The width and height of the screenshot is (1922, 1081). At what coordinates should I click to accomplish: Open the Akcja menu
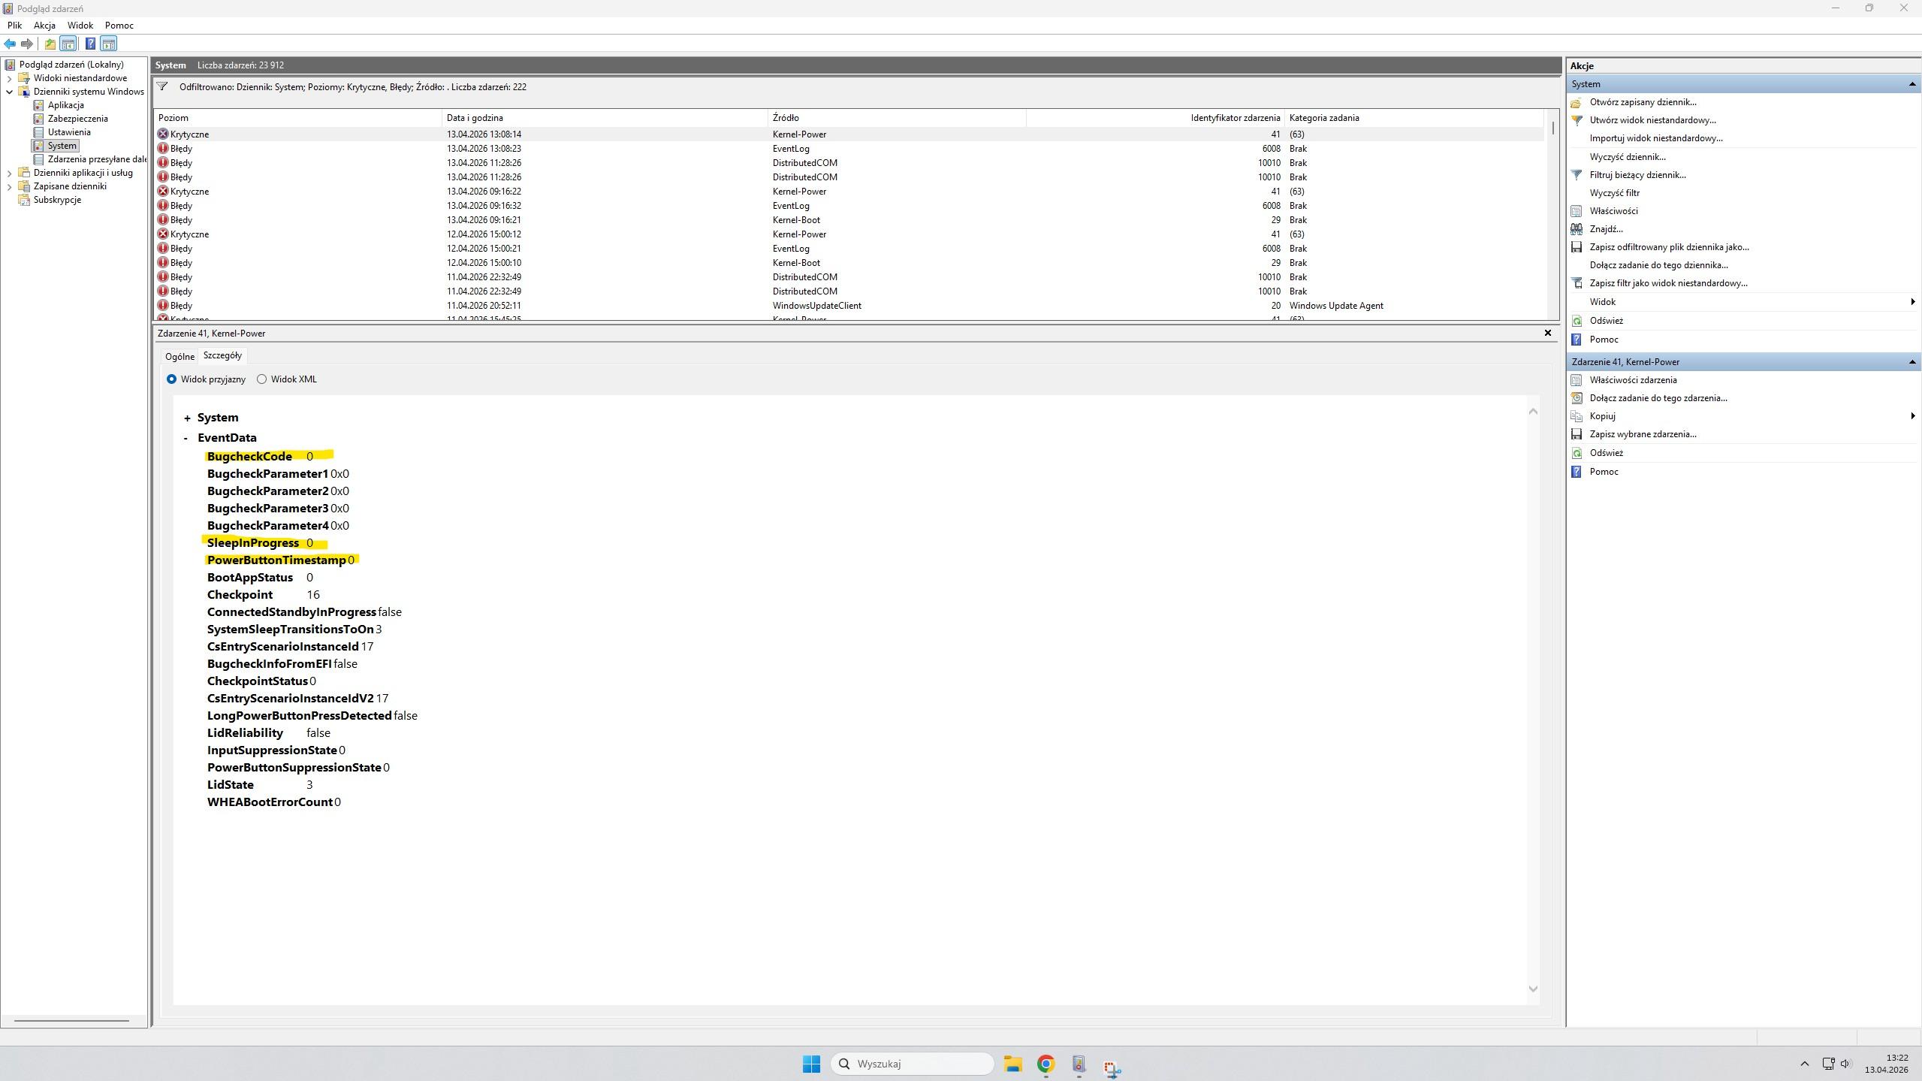coord(44,25)
